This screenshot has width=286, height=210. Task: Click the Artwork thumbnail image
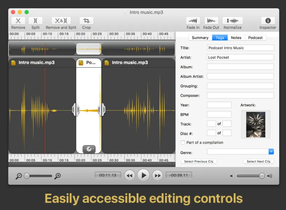tap(255, 124)
